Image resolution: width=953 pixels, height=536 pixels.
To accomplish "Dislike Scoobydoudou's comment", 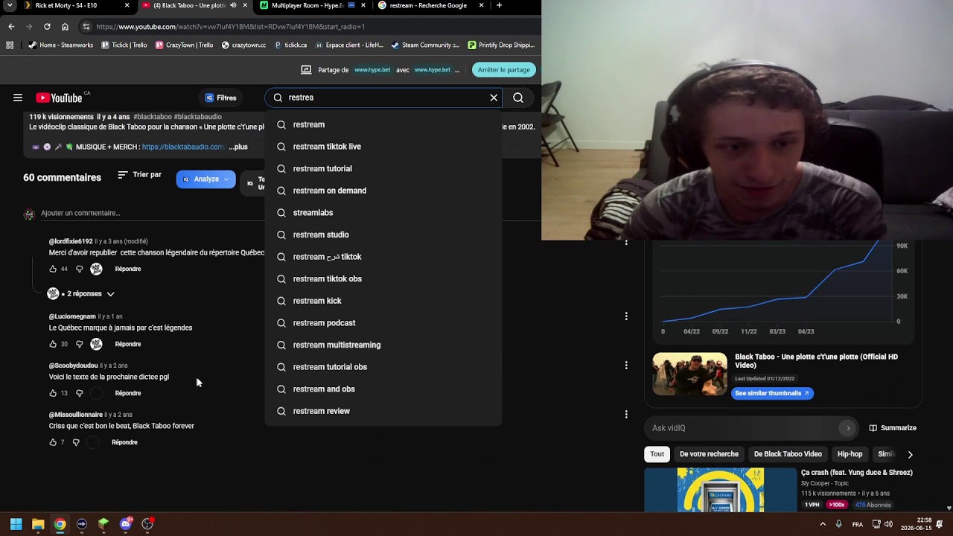I will tap(80, 393).
